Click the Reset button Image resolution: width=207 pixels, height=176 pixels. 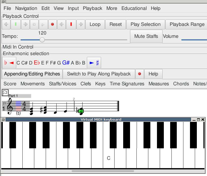click(116, 24)
